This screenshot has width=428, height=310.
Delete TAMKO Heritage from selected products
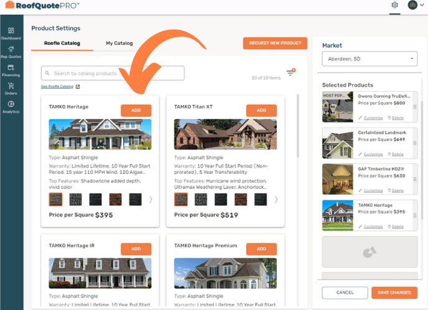click(x=396, y=227)
